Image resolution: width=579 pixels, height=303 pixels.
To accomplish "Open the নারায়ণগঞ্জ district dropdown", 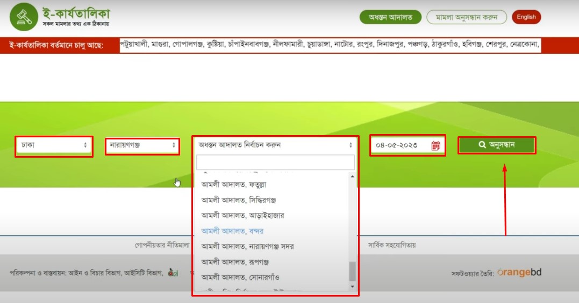I will click(142, 145).
